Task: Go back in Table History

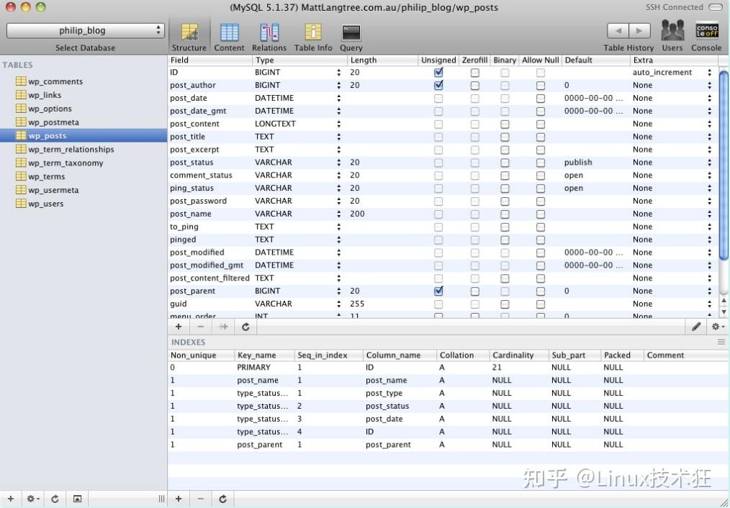Action: [618, 31]
